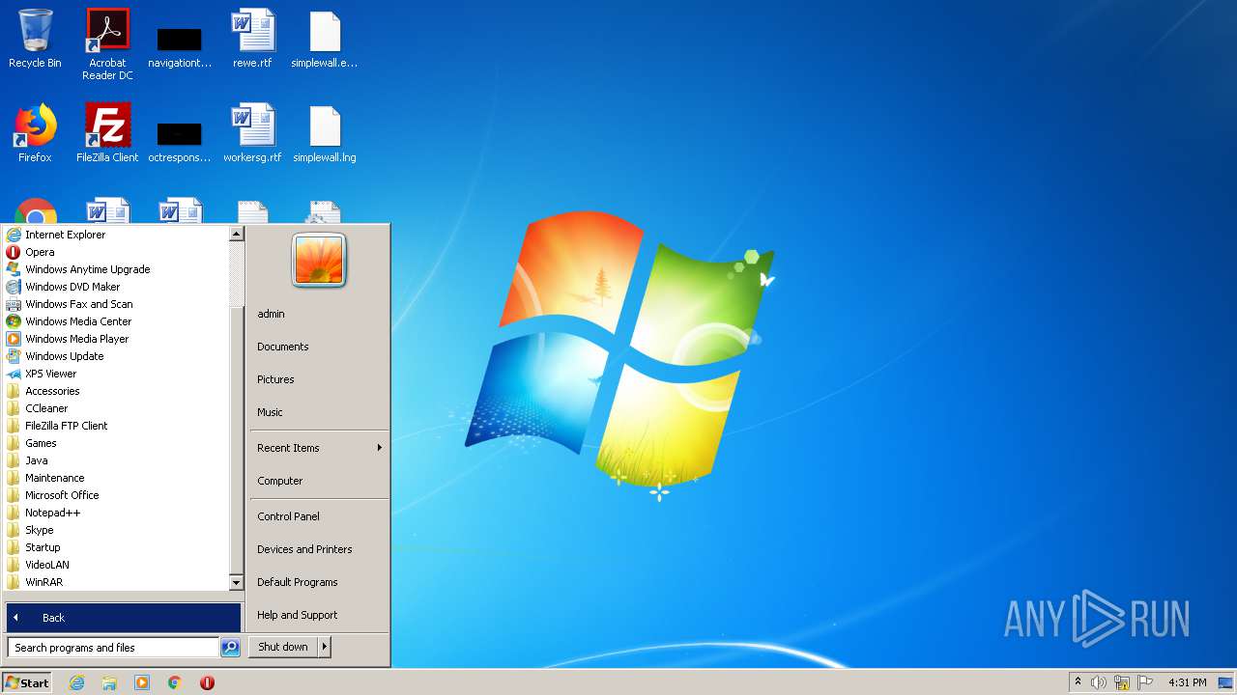Viewport: 1237px width, 695px height.
Task: Click the Opera taskbar icon
Action: tap(207, 682)
